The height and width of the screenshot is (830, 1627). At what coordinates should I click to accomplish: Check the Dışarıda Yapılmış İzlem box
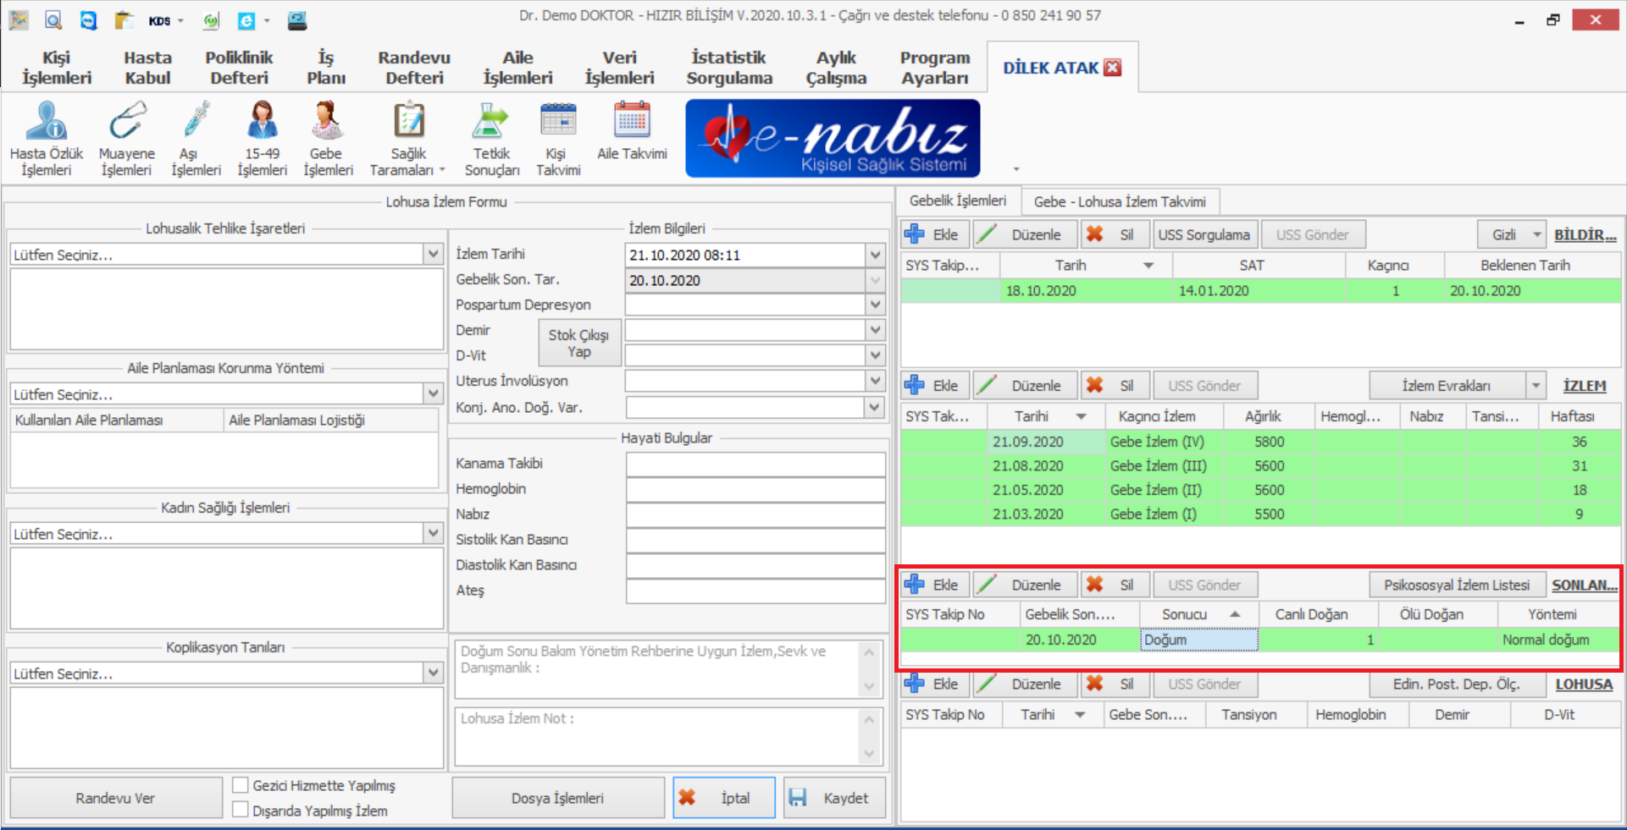[x=241, y=810]
